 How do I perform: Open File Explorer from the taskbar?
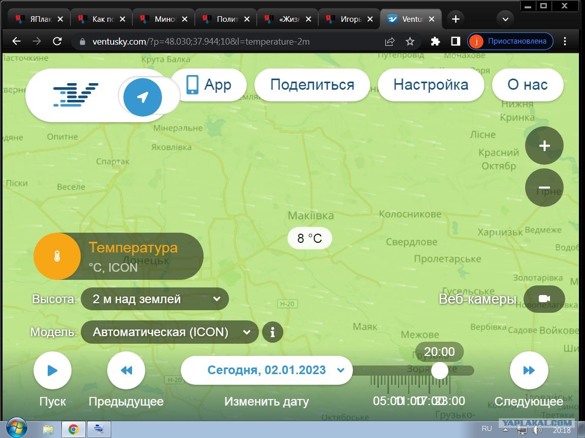click(48, 429)
